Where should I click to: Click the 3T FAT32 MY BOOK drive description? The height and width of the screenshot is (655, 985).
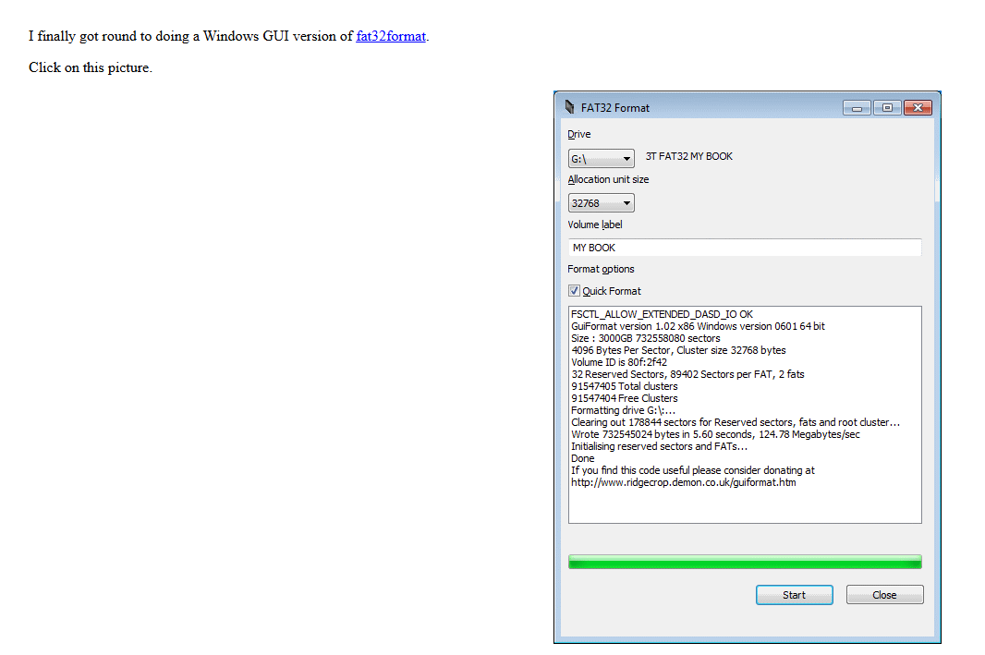(688, 157)
